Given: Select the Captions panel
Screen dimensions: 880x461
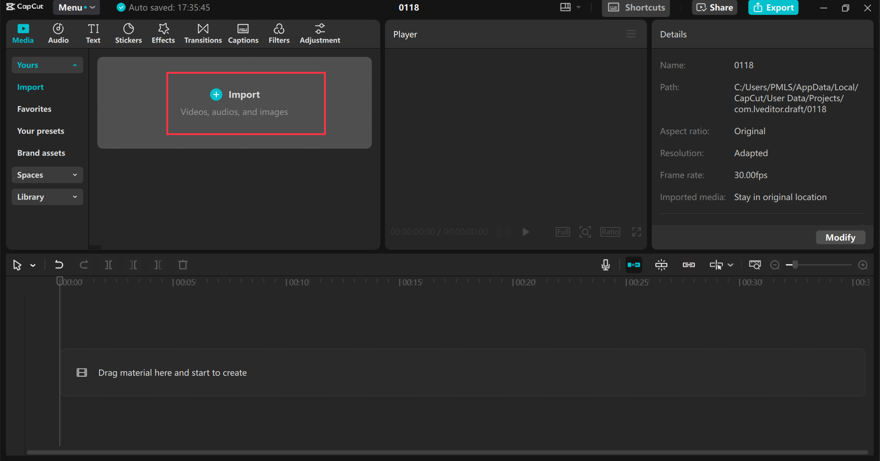Looking at the screenshot, I should [243, 33].
